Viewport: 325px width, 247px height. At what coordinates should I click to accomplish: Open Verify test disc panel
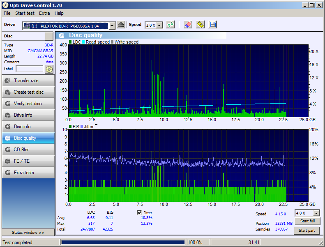click(x=28, y=104)
